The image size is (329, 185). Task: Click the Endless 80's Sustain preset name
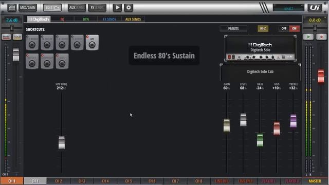[164, 55]
